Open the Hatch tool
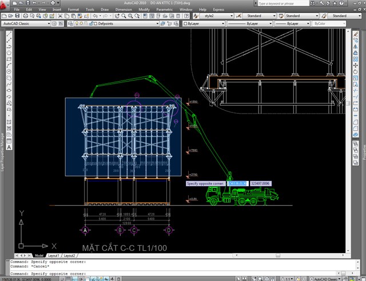 9,122
